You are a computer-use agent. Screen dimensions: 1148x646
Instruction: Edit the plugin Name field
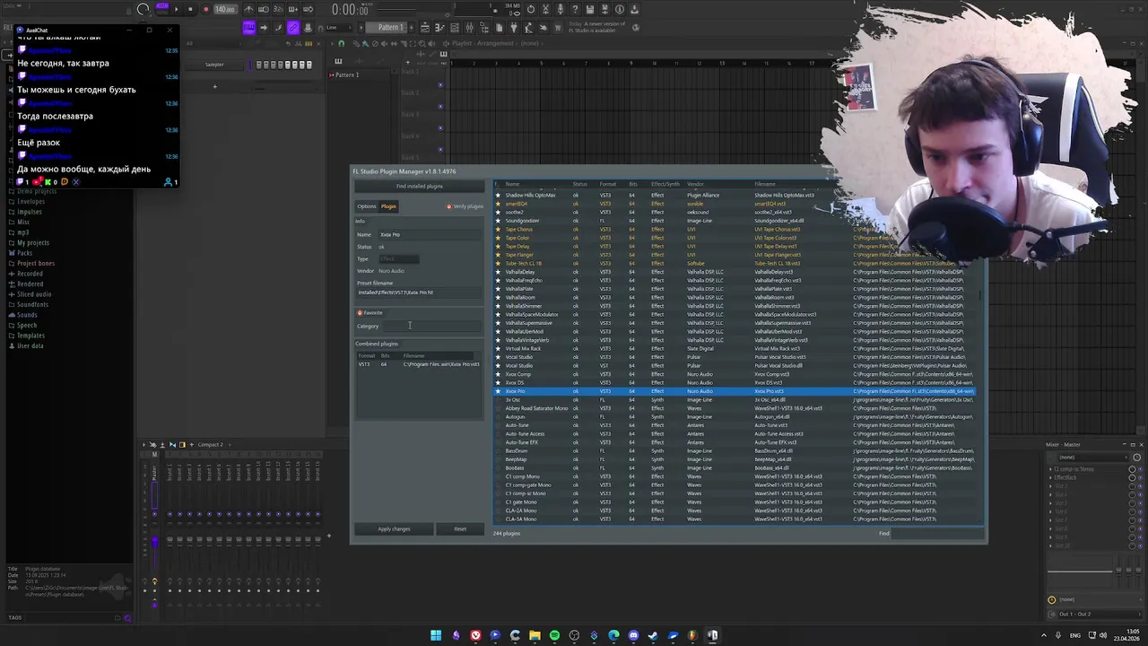click(430, 235)
